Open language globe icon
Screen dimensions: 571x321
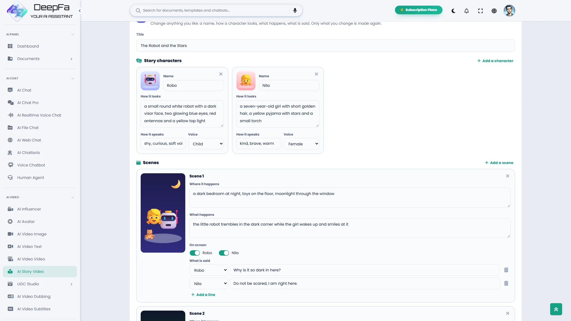[x=494, y=11]
